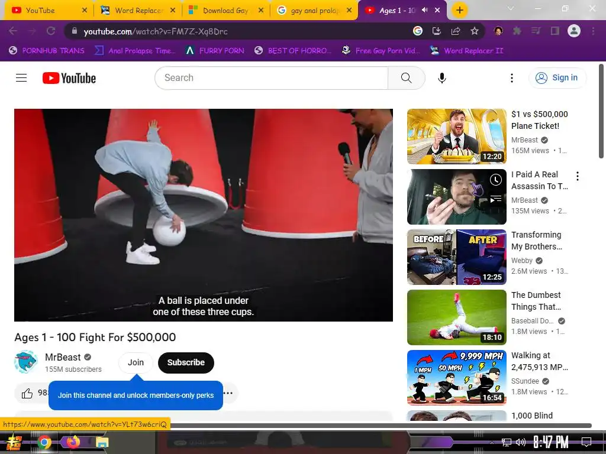Add Assassin video to queue icon

pos(496,199)
